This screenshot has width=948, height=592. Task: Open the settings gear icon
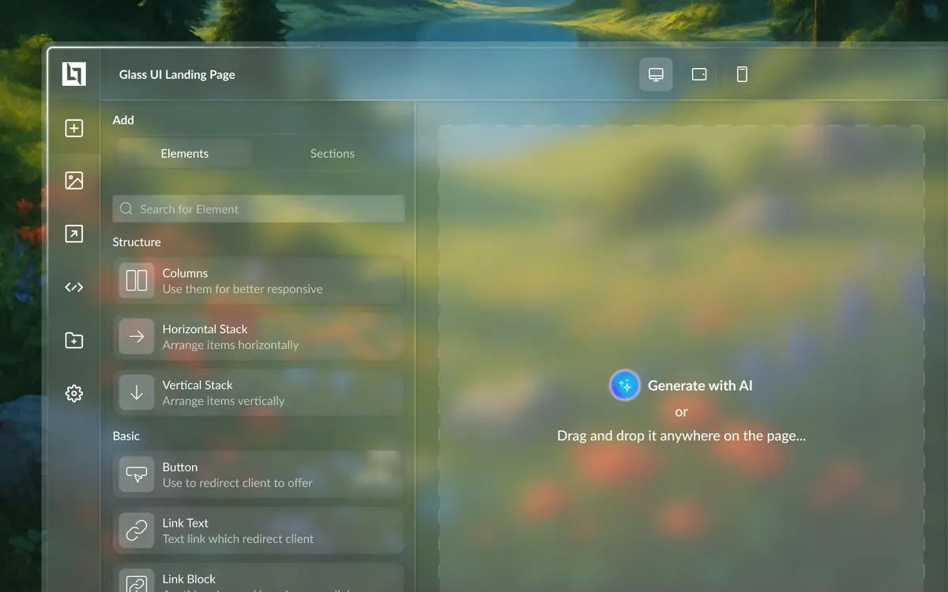click(x=74, y=393)
